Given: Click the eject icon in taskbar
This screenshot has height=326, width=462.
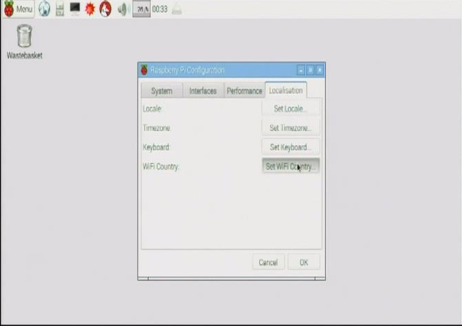Looking at the screenshot, I should click(x=177, y=10).
